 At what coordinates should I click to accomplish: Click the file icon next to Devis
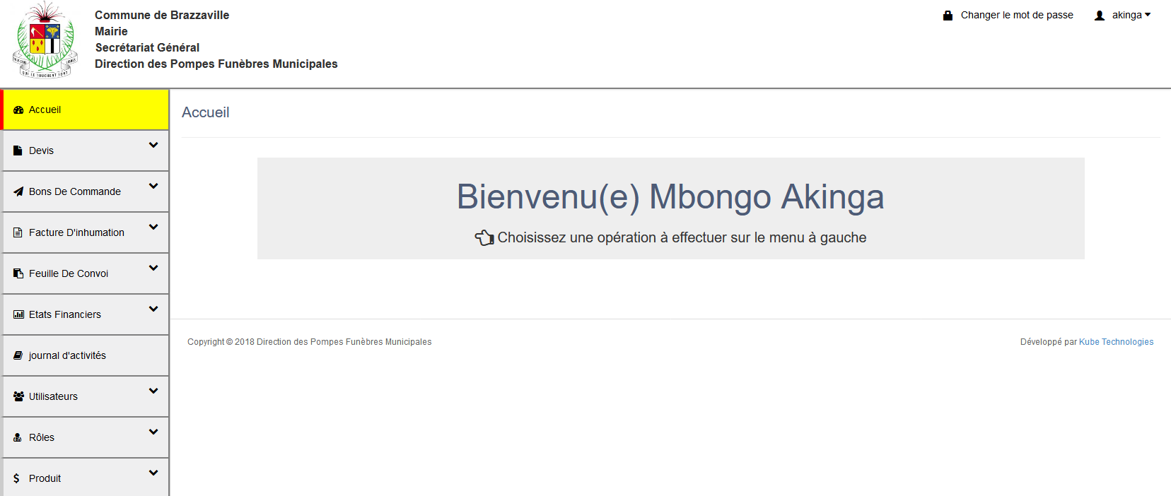(x=18, y=151)
